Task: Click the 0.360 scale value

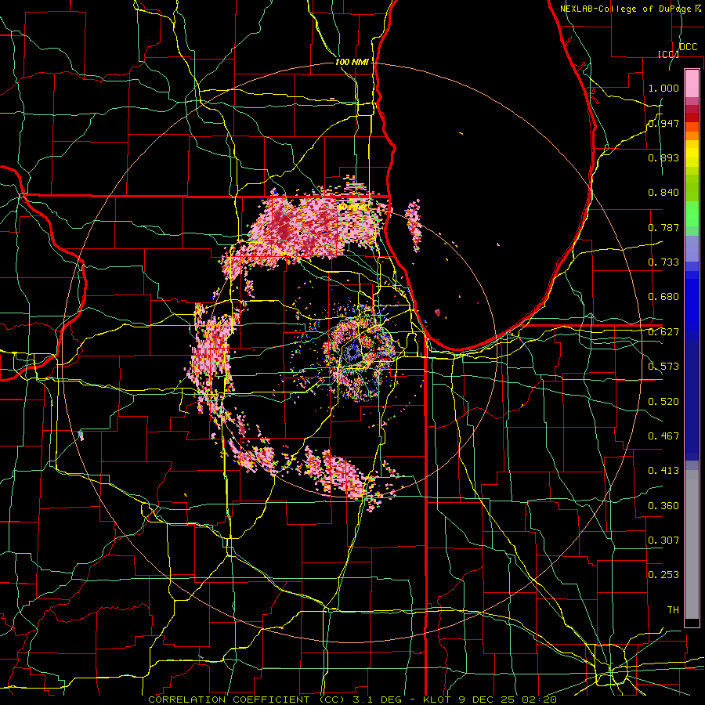Action: tap(663, 506)
